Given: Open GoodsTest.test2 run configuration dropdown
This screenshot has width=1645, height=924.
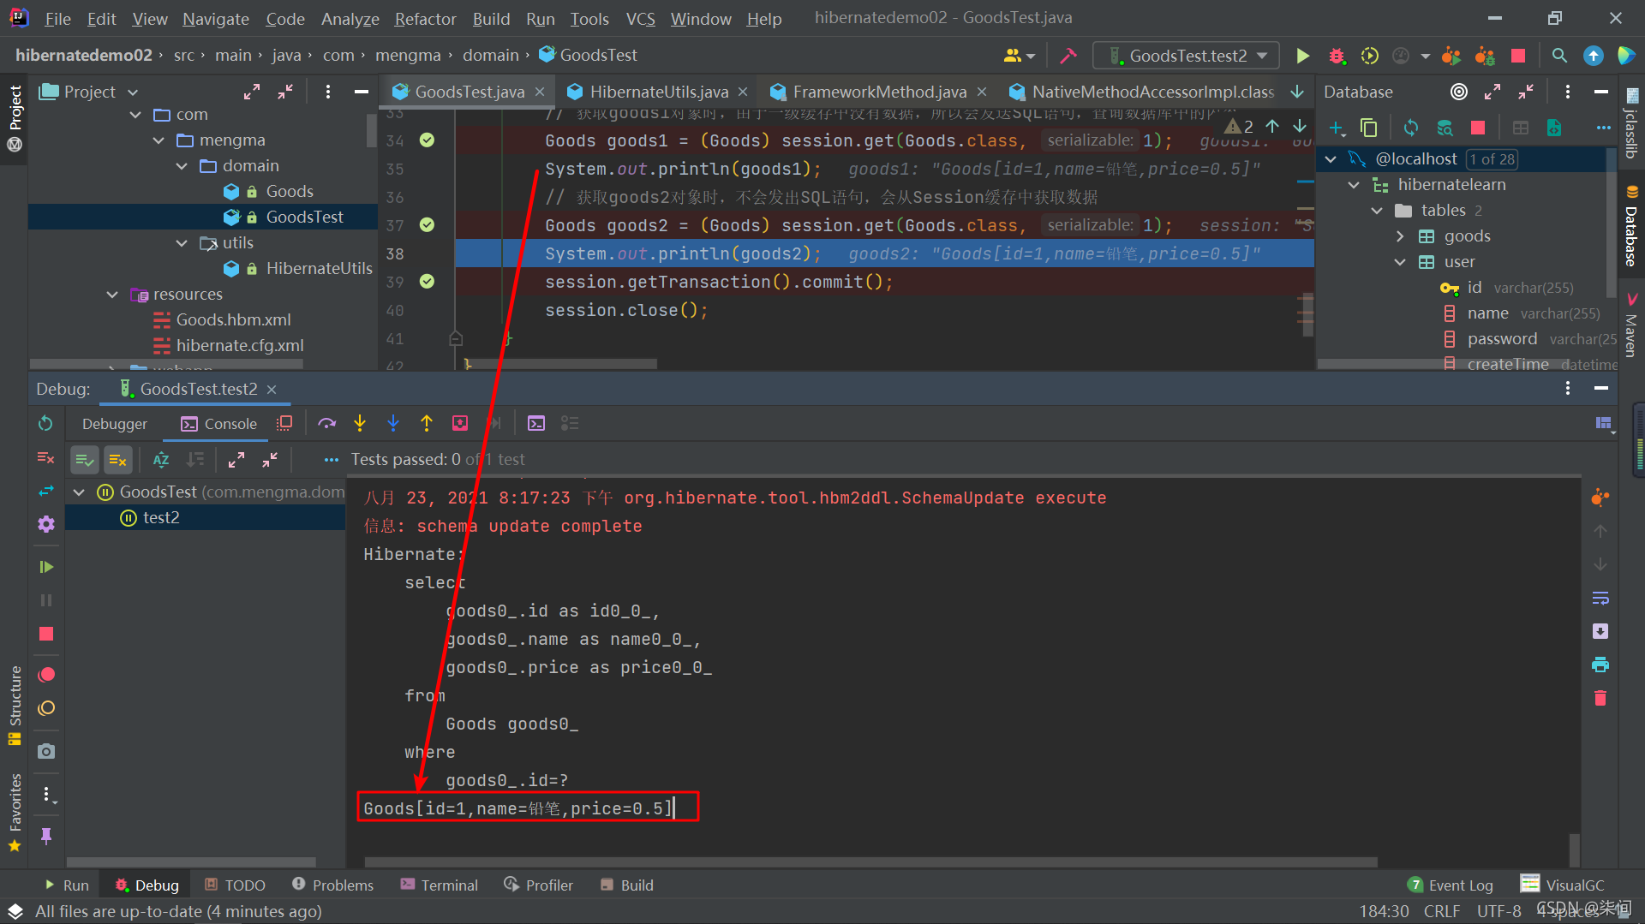Looking at the screenshot, I should point(1187,56).
